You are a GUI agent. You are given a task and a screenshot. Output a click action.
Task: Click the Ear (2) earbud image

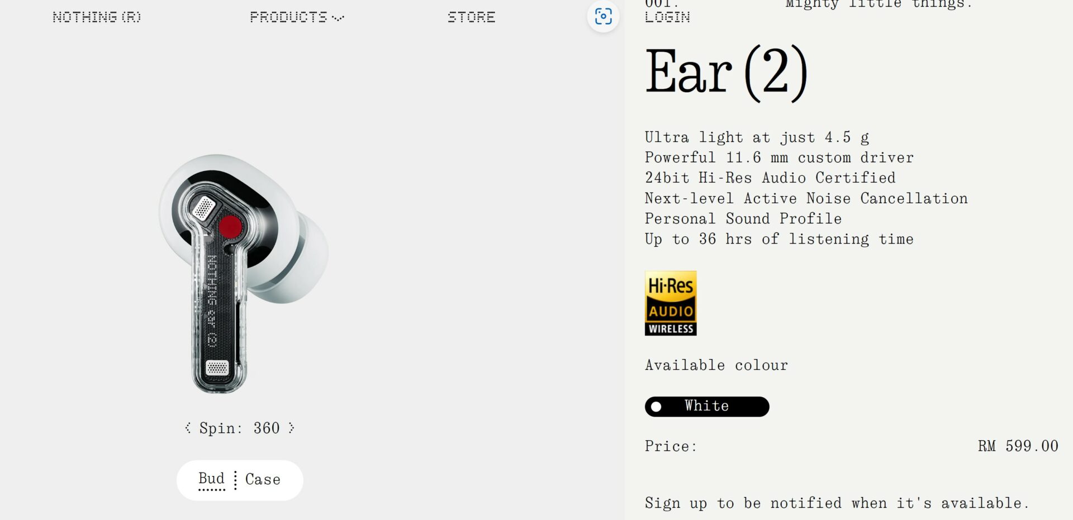pos(244,274)
